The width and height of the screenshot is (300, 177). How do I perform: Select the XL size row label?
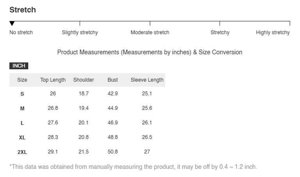pyautogui.click(x=22, y=138)
